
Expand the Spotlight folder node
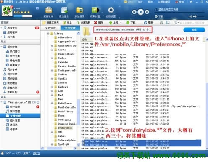tap(52, 144)
